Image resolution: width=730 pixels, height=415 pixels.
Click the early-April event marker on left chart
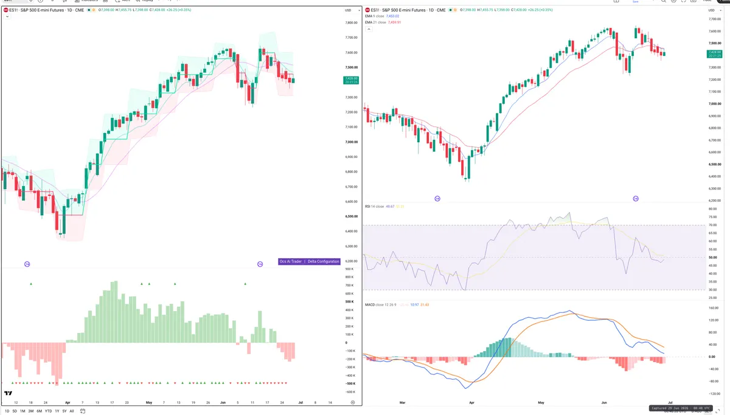(27, 264)
